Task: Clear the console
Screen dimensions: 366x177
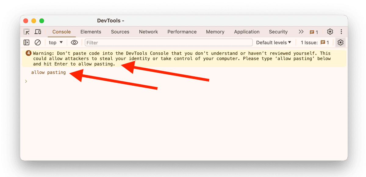Action: (x=38, y=43)
